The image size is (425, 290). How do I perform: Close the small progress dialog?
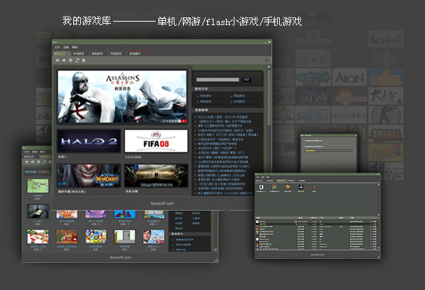pos(356,135)
